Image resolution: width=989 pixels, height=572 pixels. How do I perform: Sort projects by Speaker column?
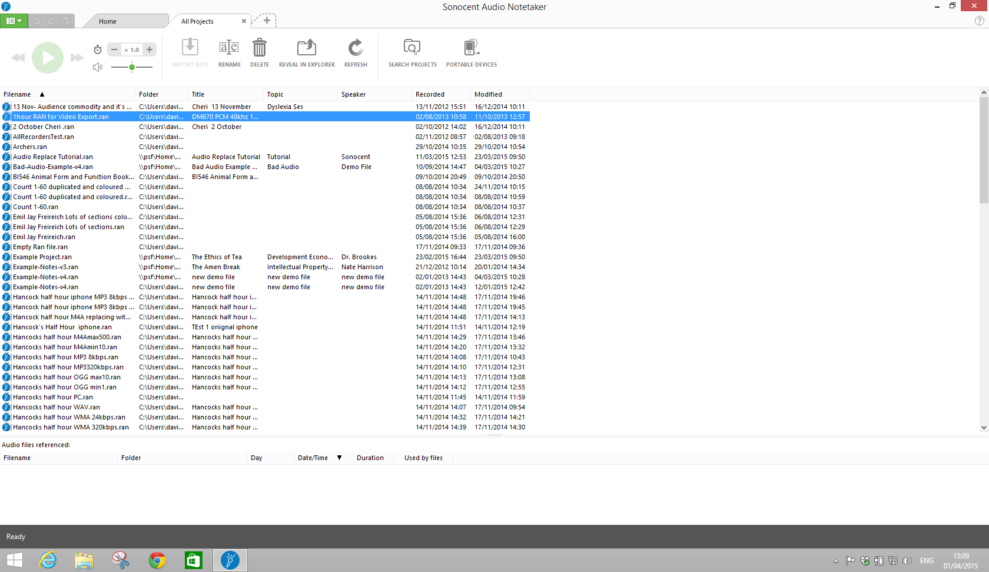(375, 94)
